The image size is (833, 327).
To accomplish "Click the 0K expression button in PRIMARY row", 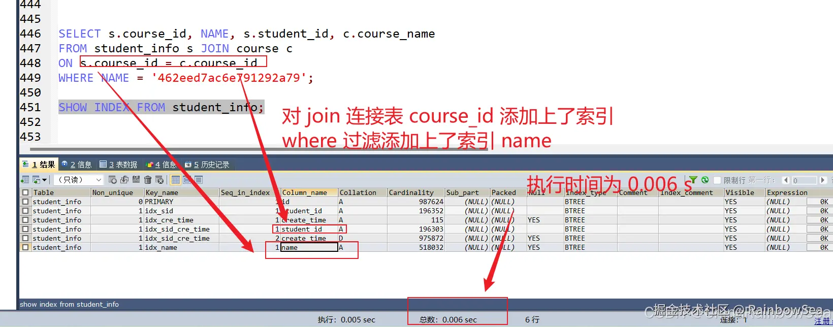I will click(819, 202).
